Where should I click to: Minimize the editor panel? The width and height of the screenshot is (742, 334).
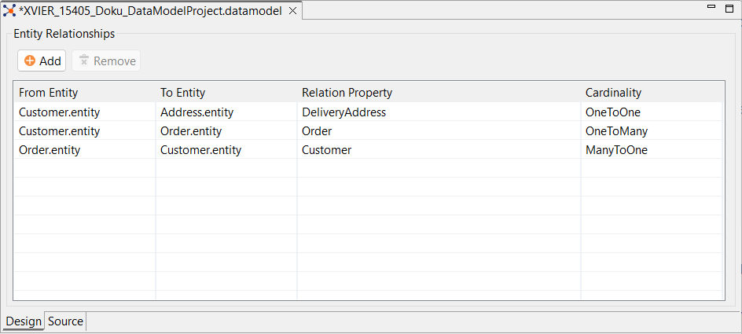pyautogui.click(x=711, y=7)
